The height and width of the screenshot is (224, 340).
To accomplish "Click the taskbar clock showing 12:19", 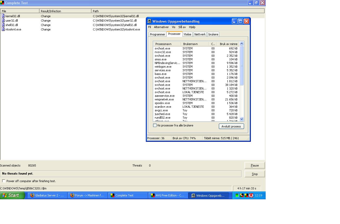I will (x=258, y=195).
